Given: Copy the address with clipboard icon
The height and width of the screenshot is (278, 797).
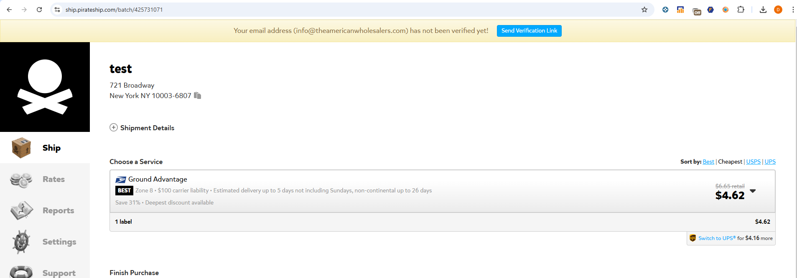Looking at the screenshot, I should coord(198,96).
